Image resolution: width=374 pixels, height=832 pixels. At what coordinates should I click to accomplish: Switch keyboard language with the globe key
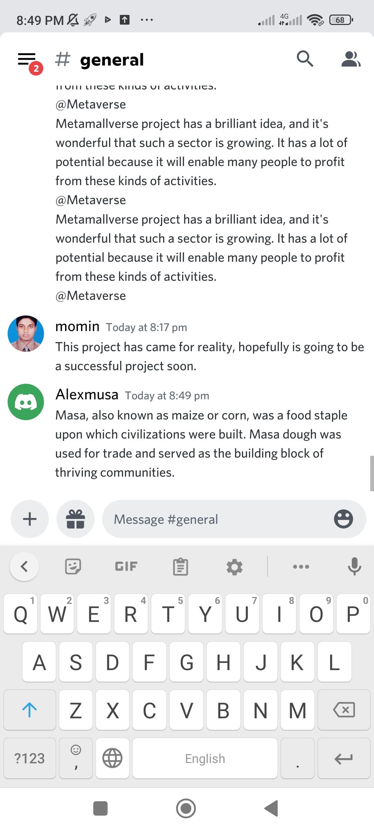click(113, 758)
